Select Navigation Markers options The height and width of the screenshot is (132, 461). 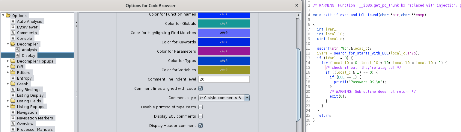coord(35,118)
